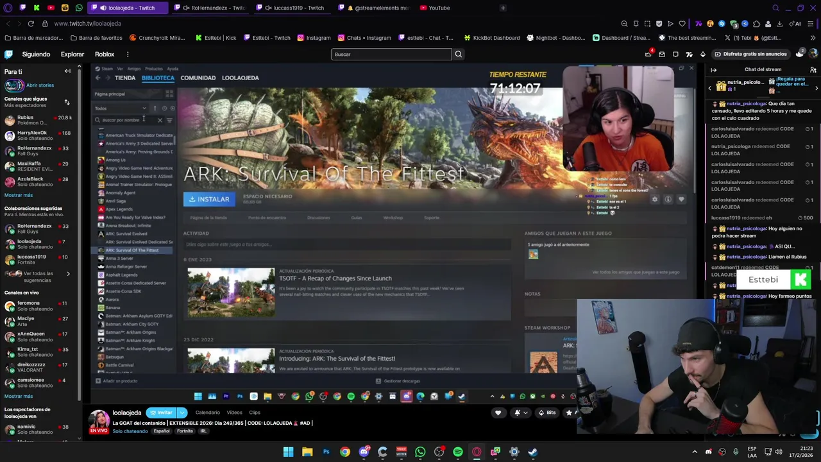This screenshot has width=821, height=462.
Task: Open the pinned Kick browser tab
Action: [37, 8]
